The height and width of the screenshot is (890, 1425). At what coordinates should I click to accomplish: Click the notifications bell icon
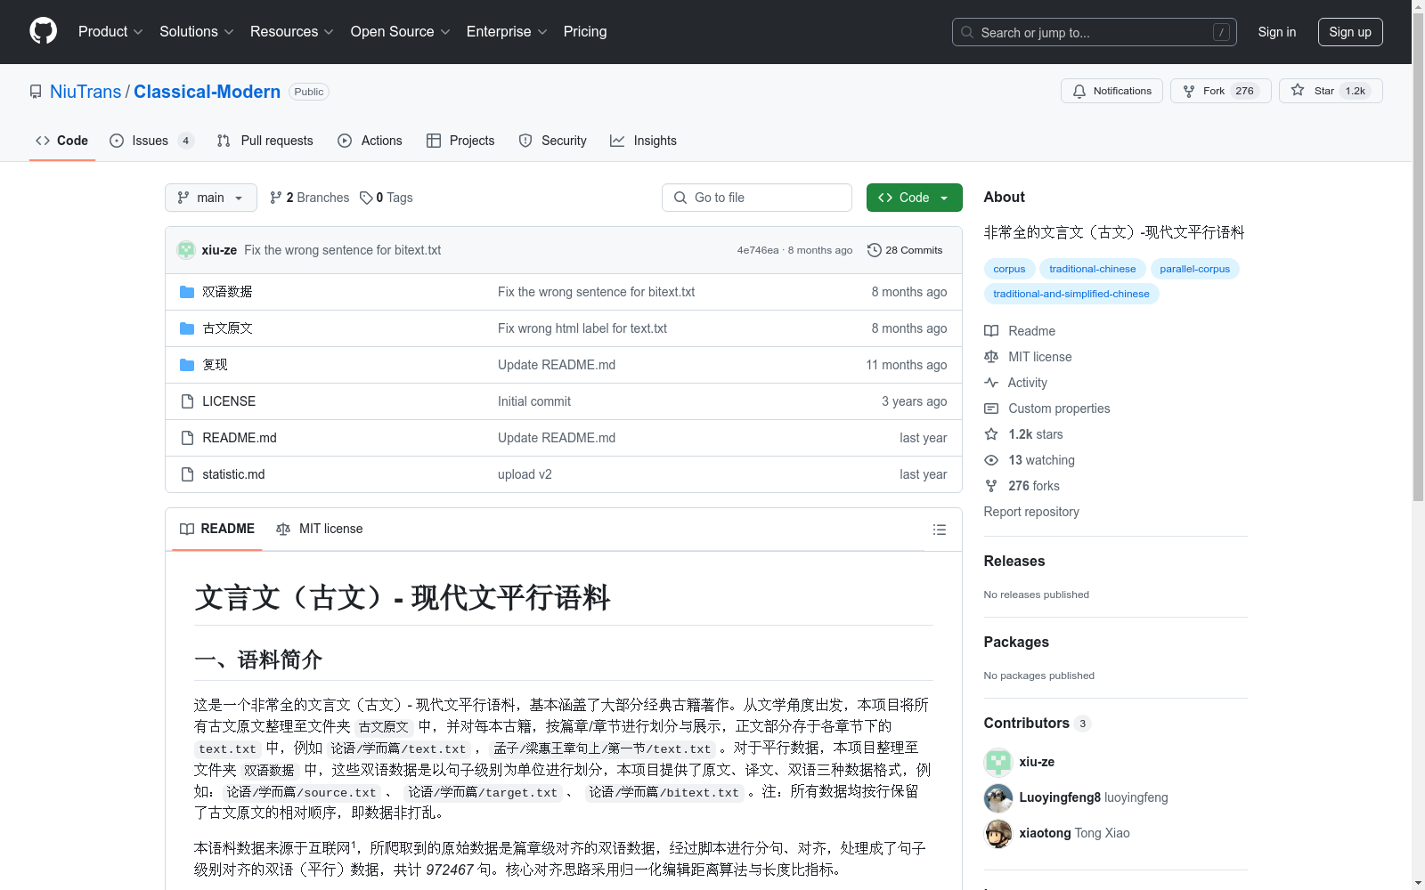(x=1079, y=91)
